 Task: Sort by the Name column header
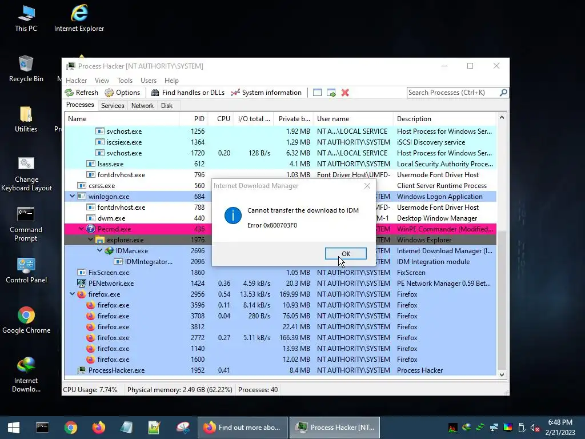122,119
